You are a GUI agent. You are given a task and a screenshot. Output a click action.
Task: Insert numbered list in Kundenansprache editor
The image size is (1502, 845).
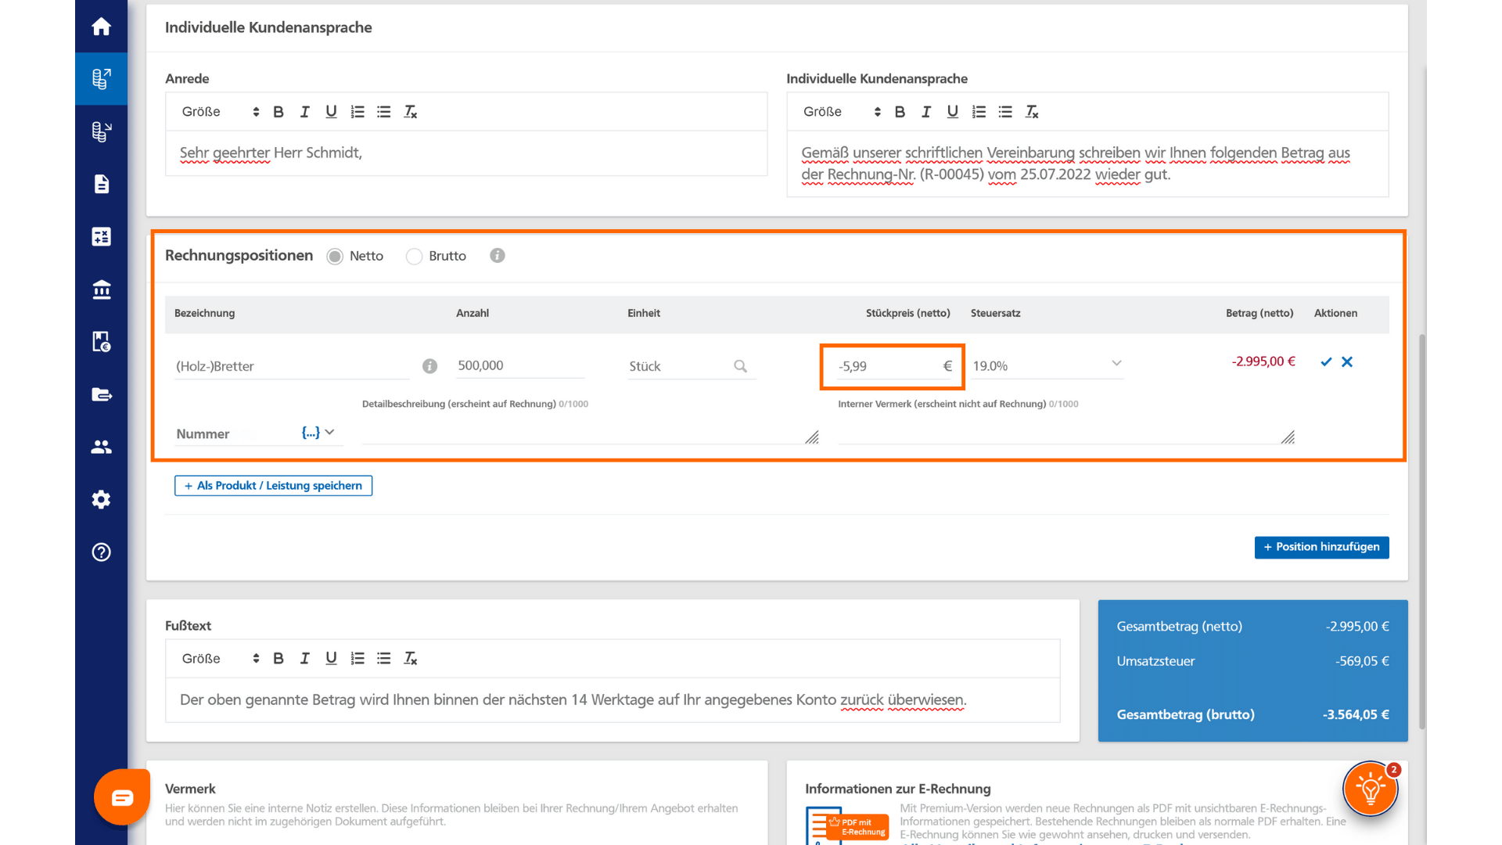[x=979, y=112]
